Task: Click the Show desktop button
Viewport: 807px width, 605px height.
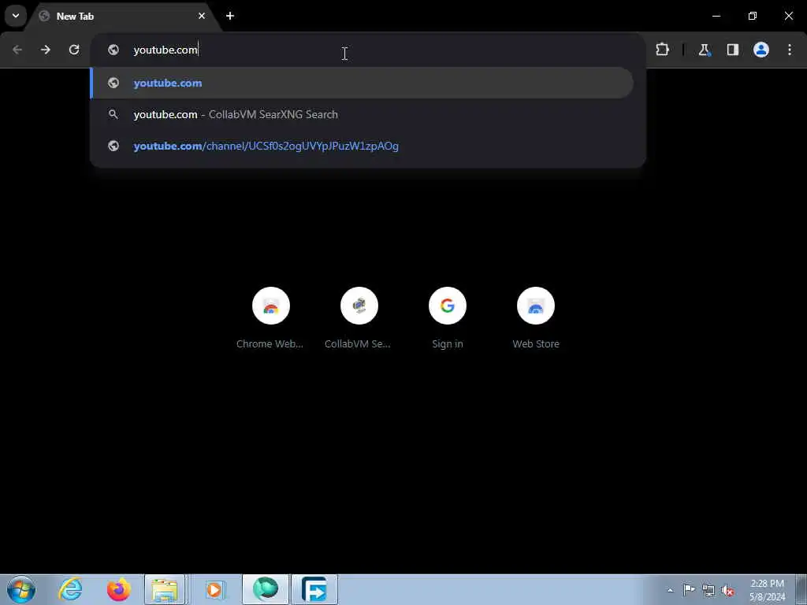Action: [x=801, y=589]
